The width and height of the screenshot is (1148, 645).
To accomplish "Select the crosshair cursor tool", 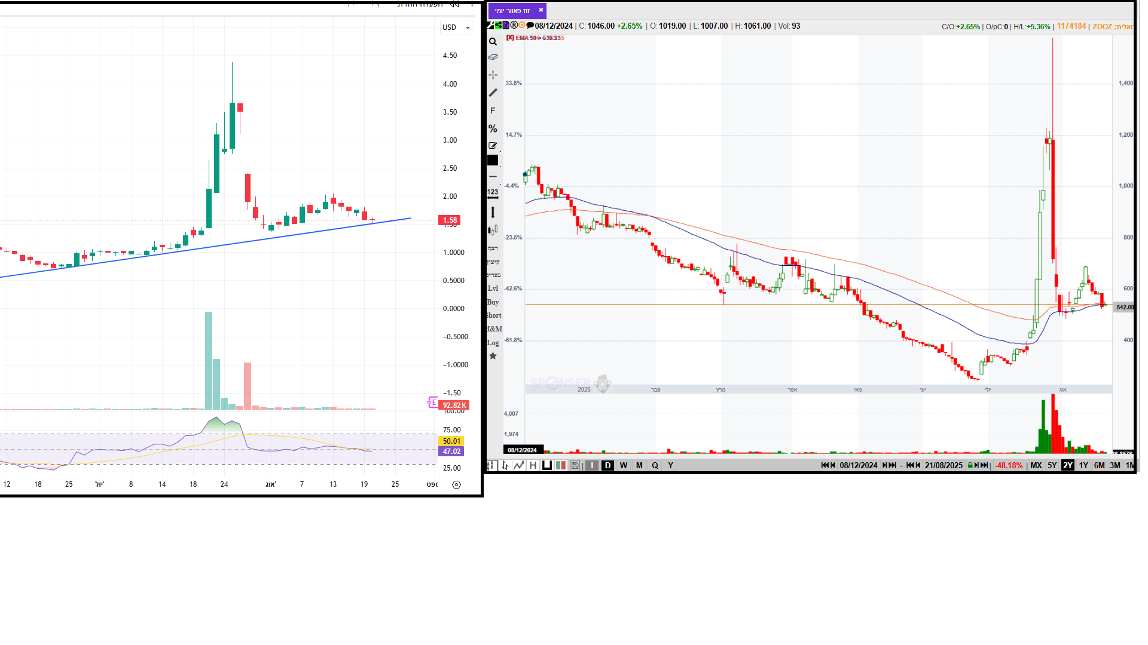I will 493,75.
